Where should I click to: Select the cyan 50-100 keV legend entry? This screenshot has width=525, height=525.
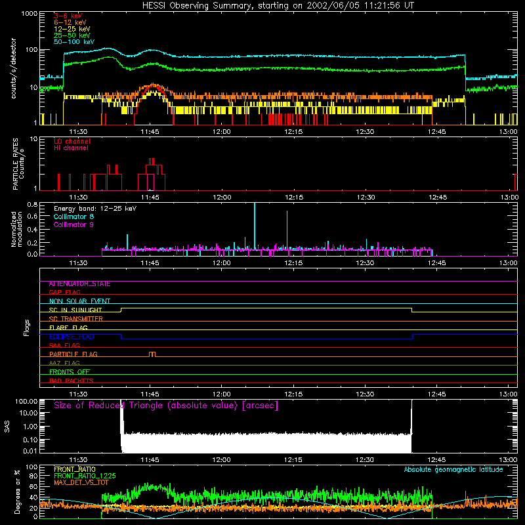(74, 42)
